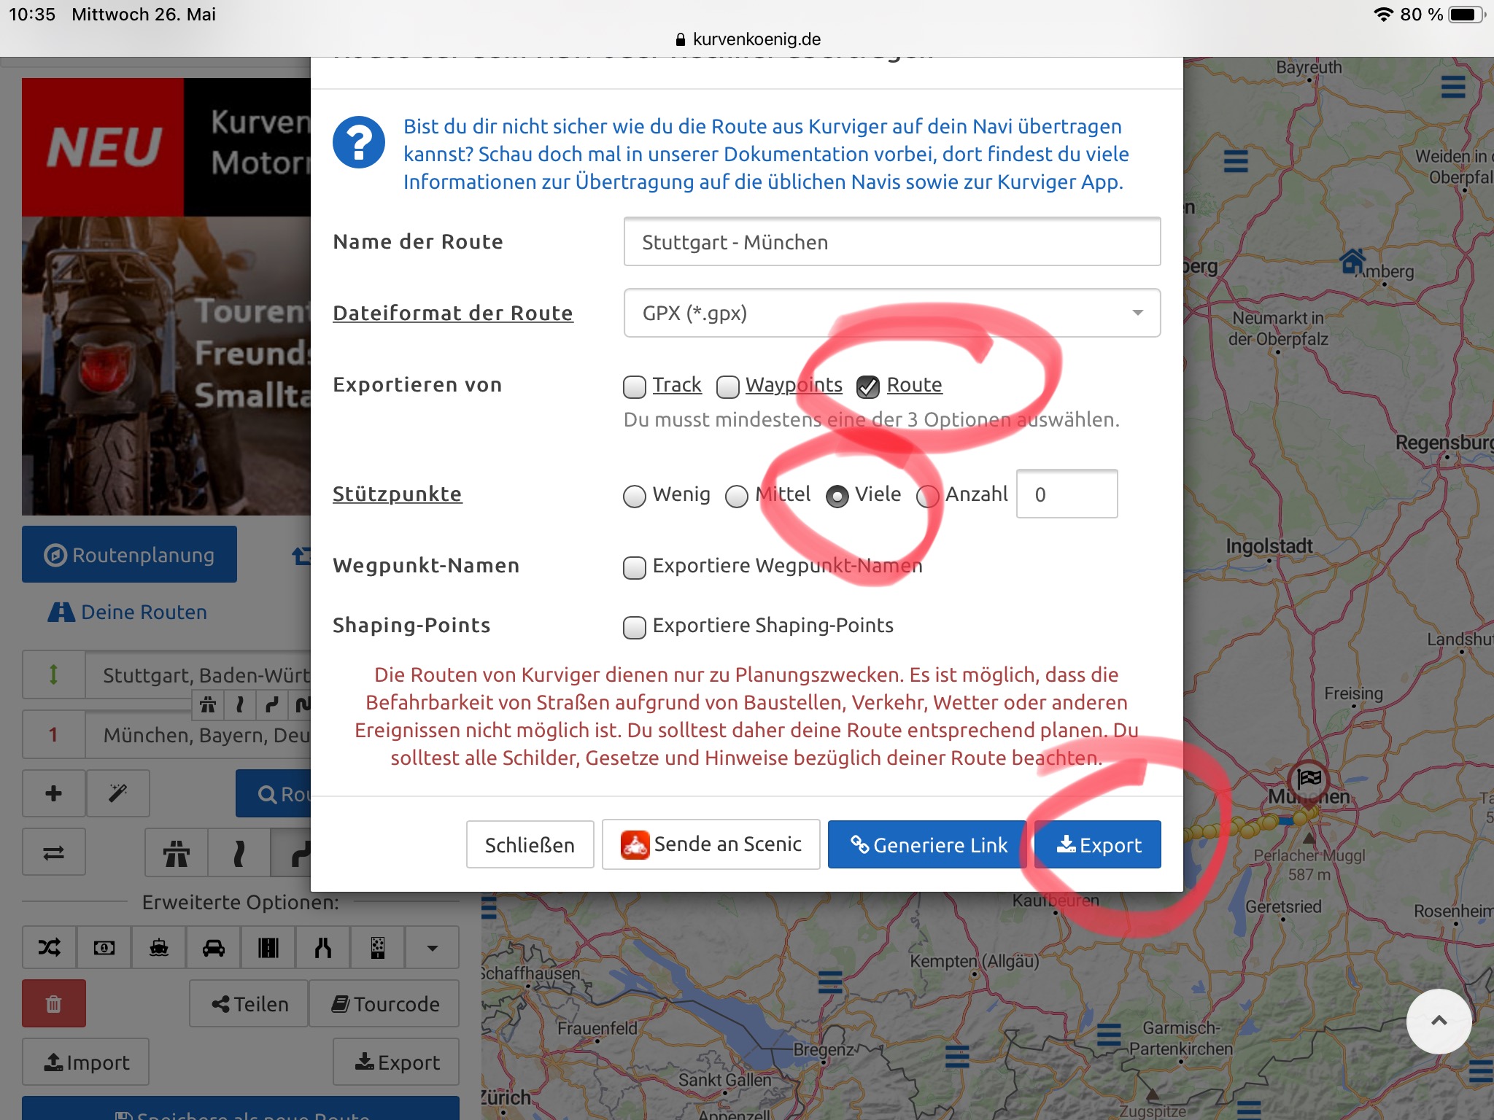This screenshot has width=1494, height=1120.
Task: Click the shuffle icon in advanced options
Action: pos(50,947)
